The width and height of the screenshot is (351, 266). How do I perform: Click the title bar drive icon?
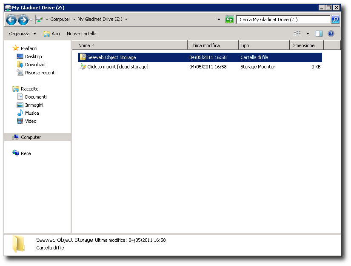(x=8, y=8)
